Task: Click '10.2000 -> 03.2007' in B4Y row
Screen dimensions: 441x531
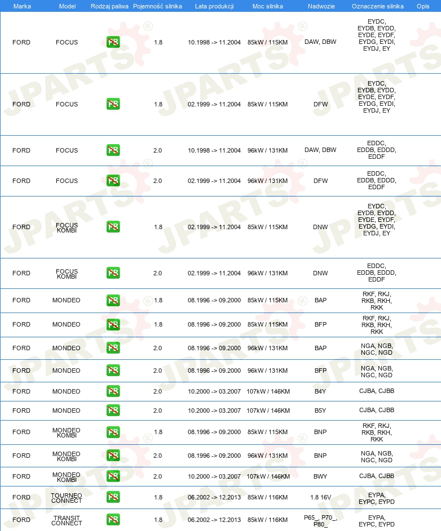Action: 214,391
